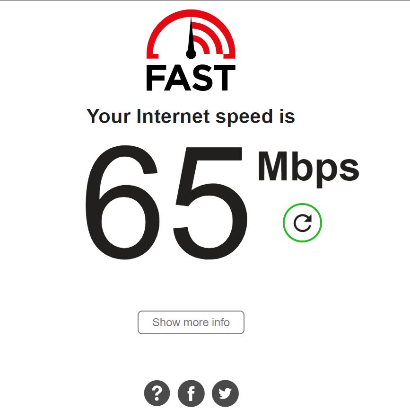Share the result via the Twitter bird icon
410x419 pixels.
(225, 393)
